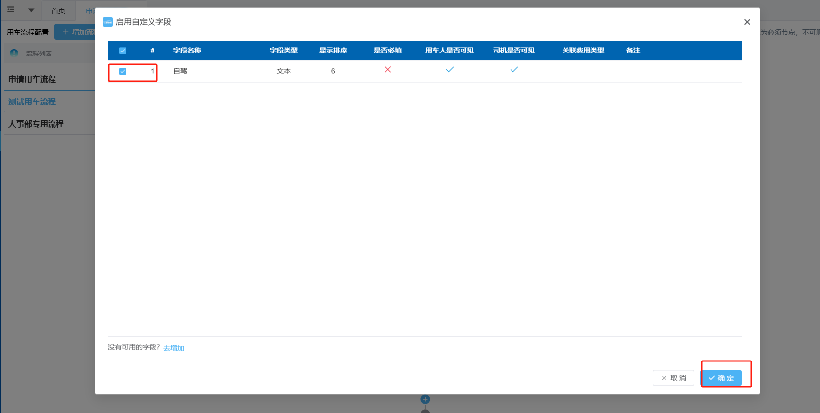Open the hamburger menu at top left
The width and height of the screenshot is (820, 413).
click(x=11, y=10)
